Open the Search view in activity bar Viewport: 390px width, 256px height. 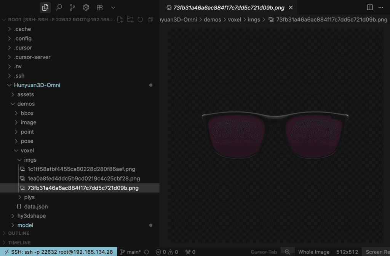point(59,8)
